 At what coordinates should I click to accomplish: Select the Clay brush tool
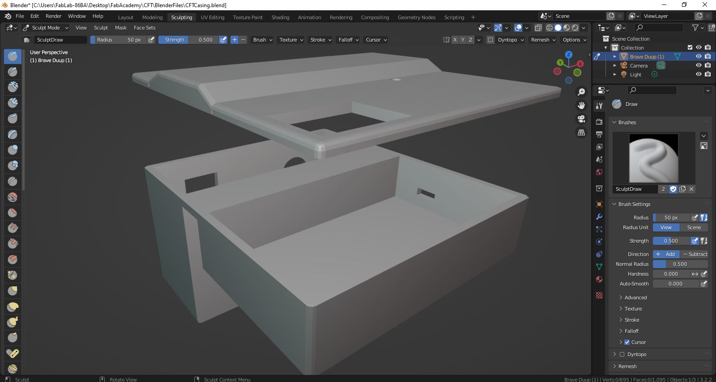pyautogui.click(x=13, y=87)
